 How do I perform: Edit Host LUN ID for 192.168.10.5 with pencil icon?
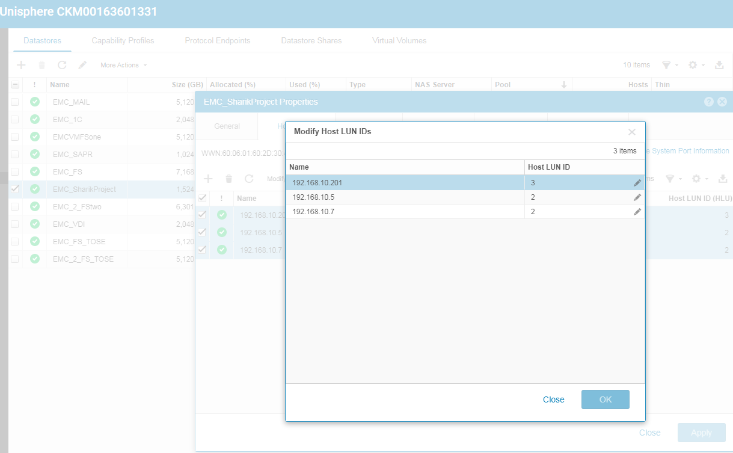[637, 197]
